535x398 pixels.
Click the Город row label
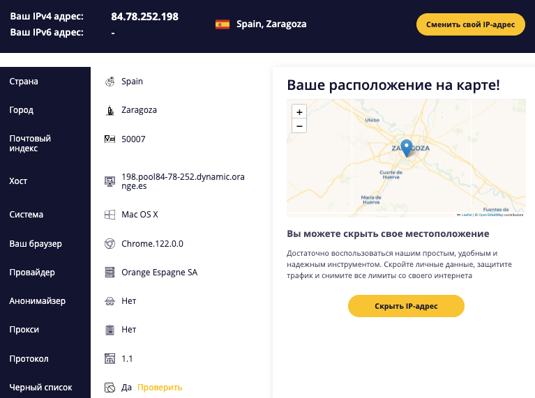[21, 110]
